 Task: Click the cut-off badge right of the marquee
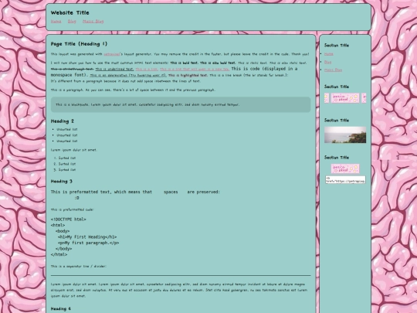point(364,98)
